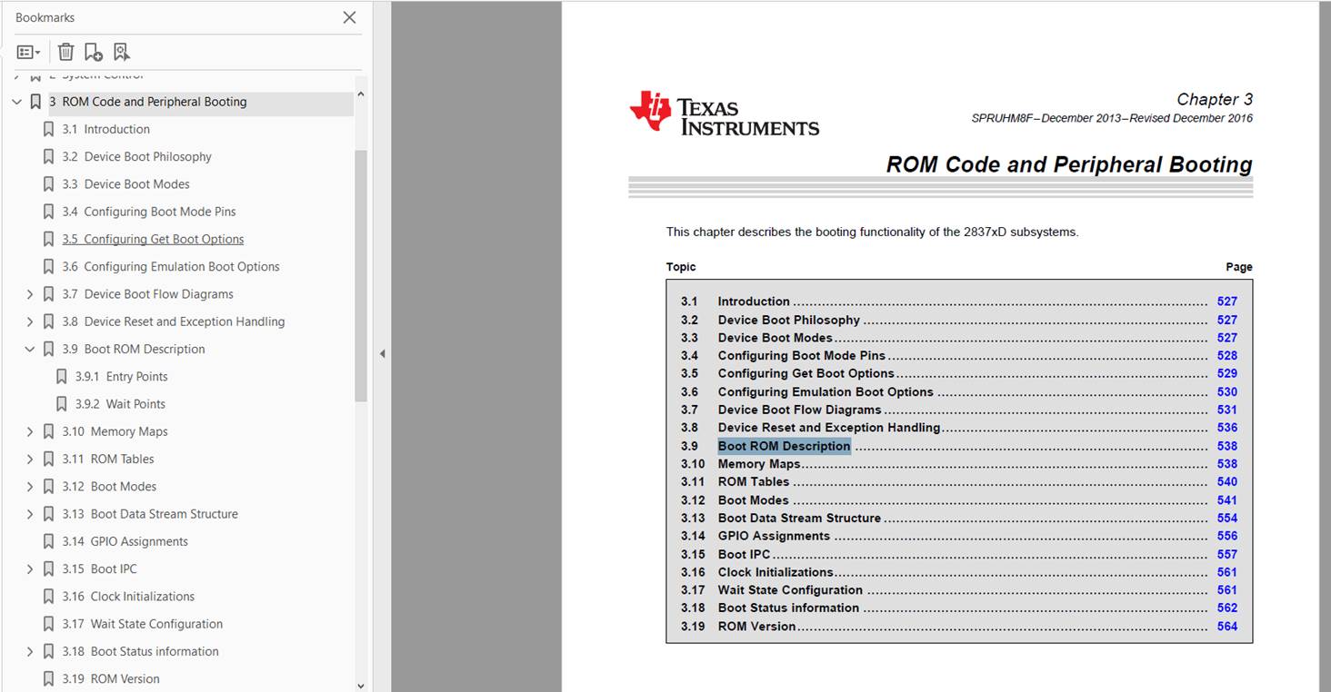Click page number 562 in the TOC
The image size is (1331, 692).
click(1226, 608)
